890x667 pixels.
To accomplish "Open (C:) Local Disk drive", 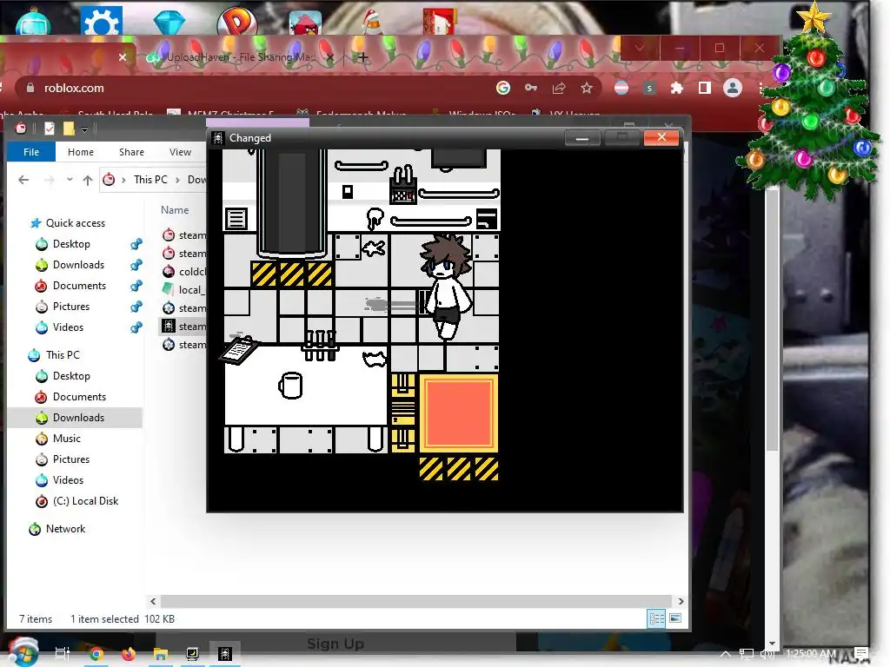I will tap(85, 501).
